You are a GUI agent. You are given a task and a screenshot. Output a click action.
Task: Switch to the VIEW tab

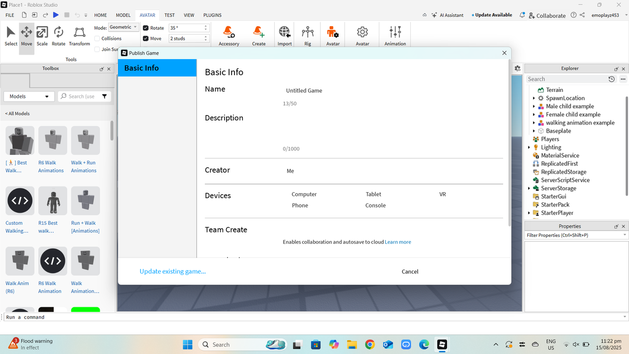(189, 15)
